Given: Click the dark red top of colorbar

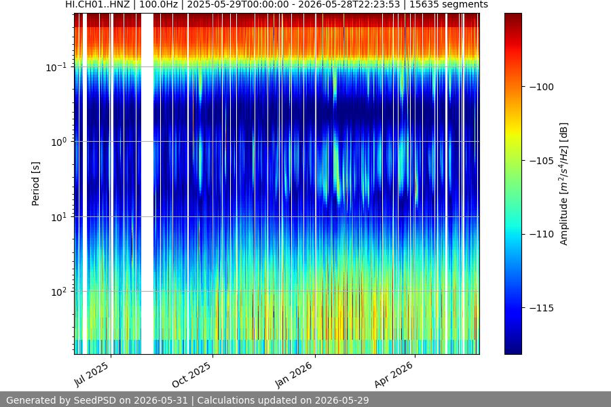Looking at the screenshot, I should pos(513,20).
